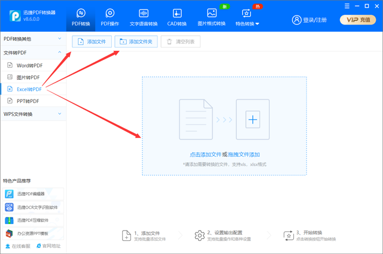Click the OCR software eye icon
The height and width of the screenshot is (254, 383).
(10, 207)
